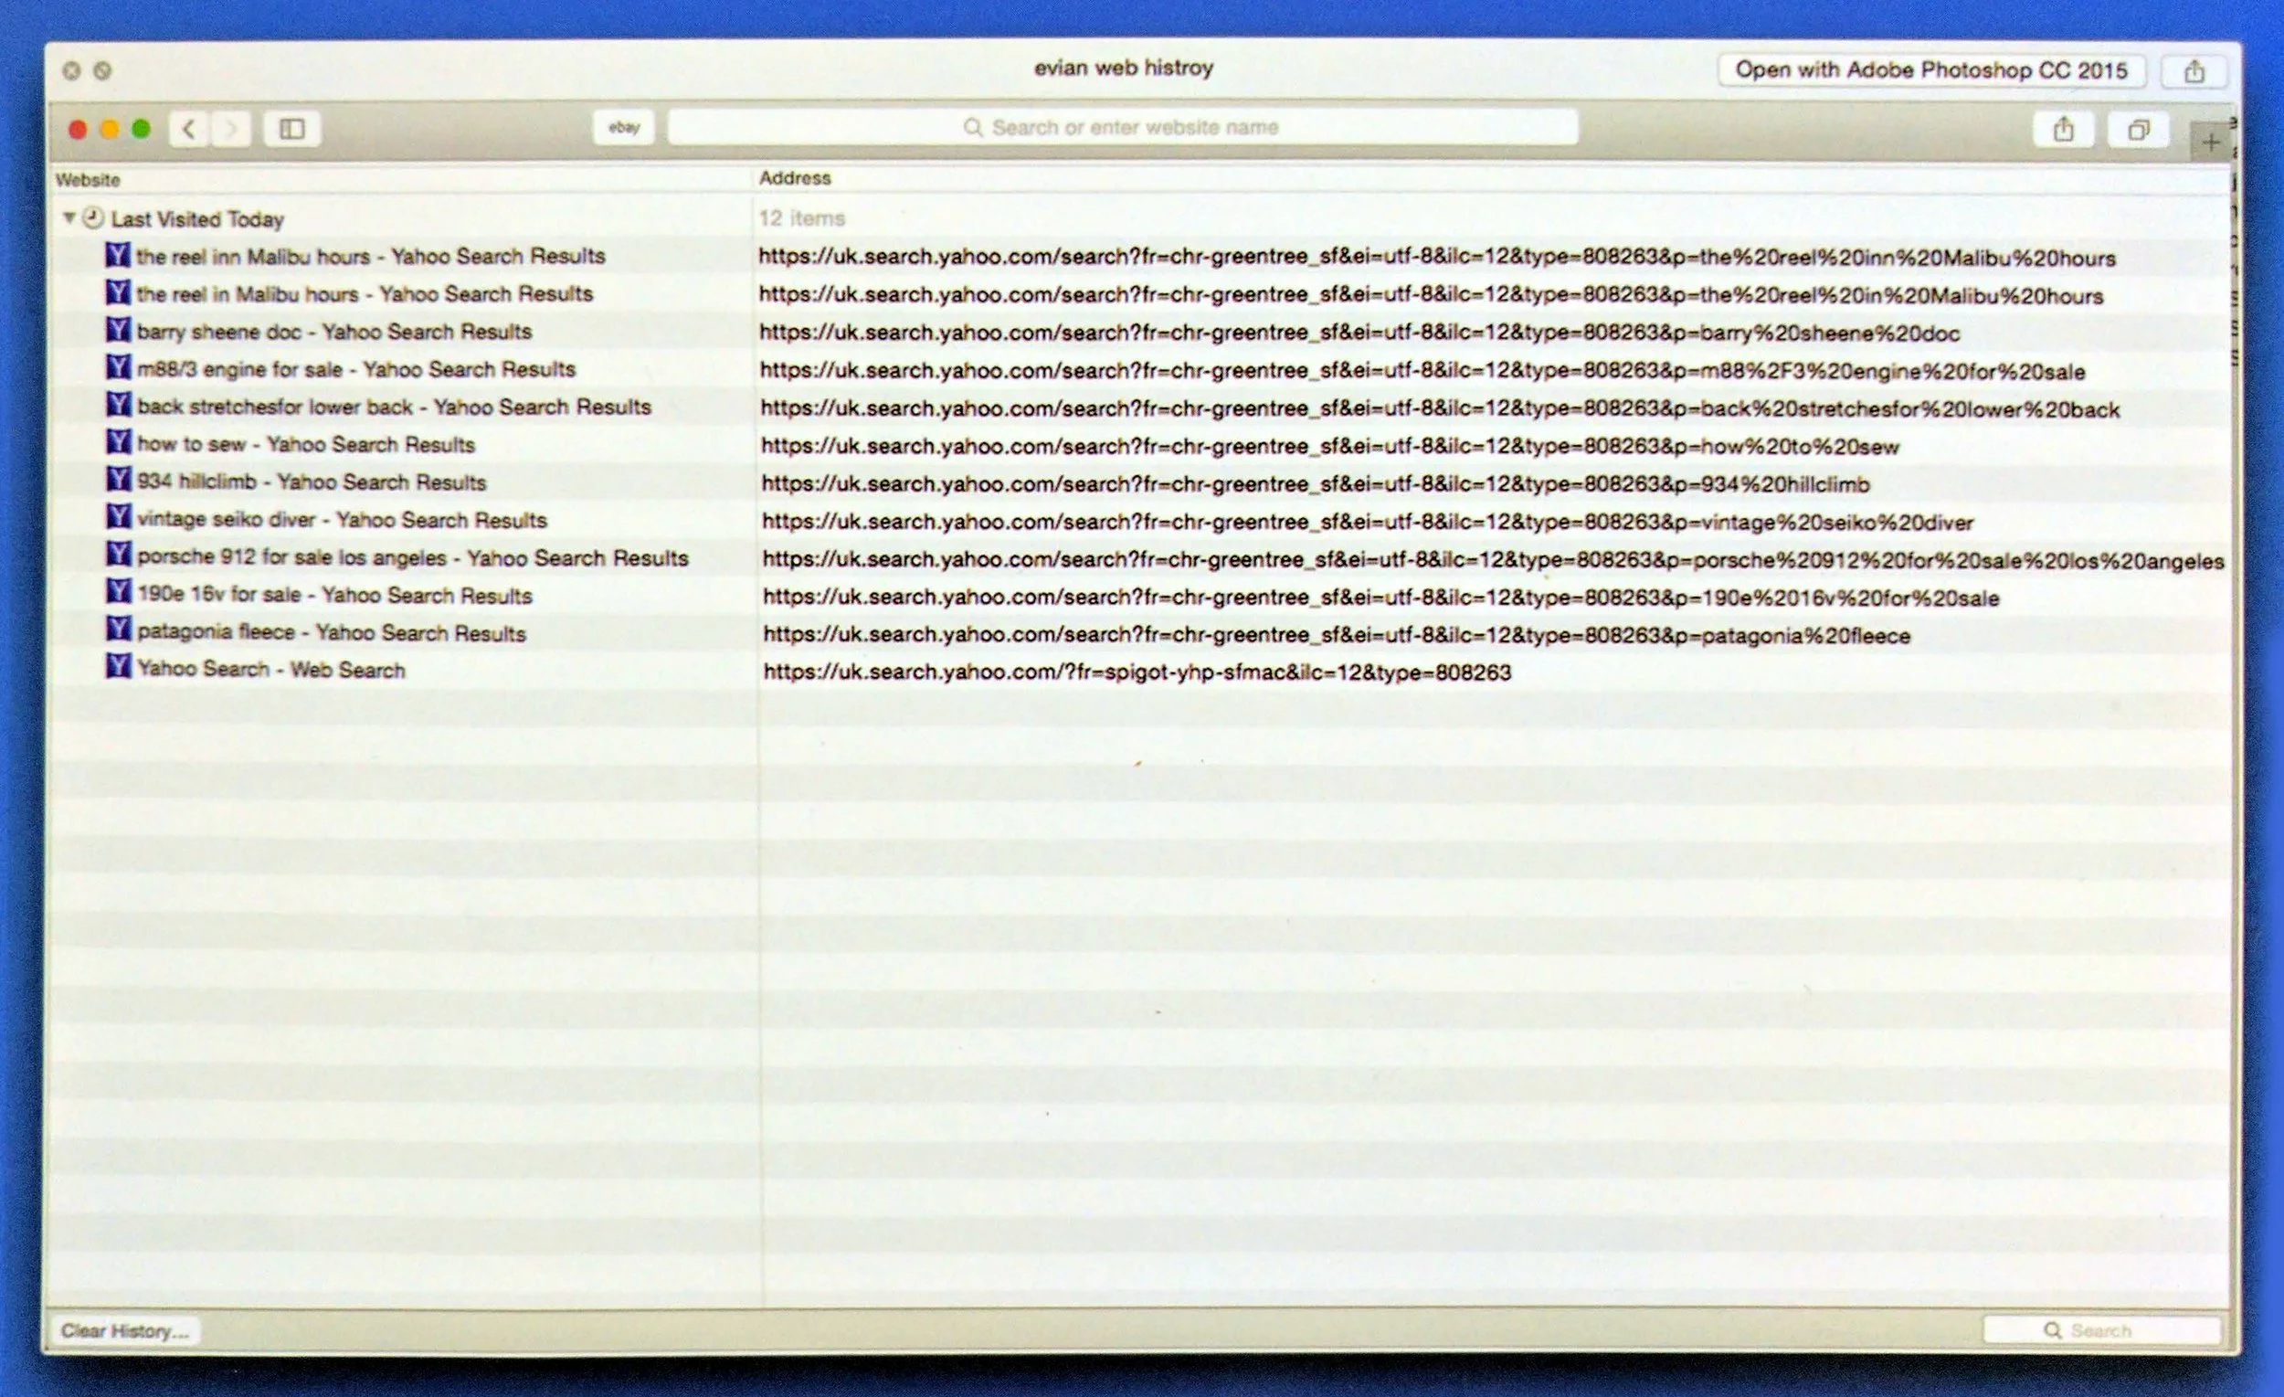Screen dimensions: 2284x1397
Task: Select '190e 16v for sale' history entry
Action: click(x=334, y=595)
